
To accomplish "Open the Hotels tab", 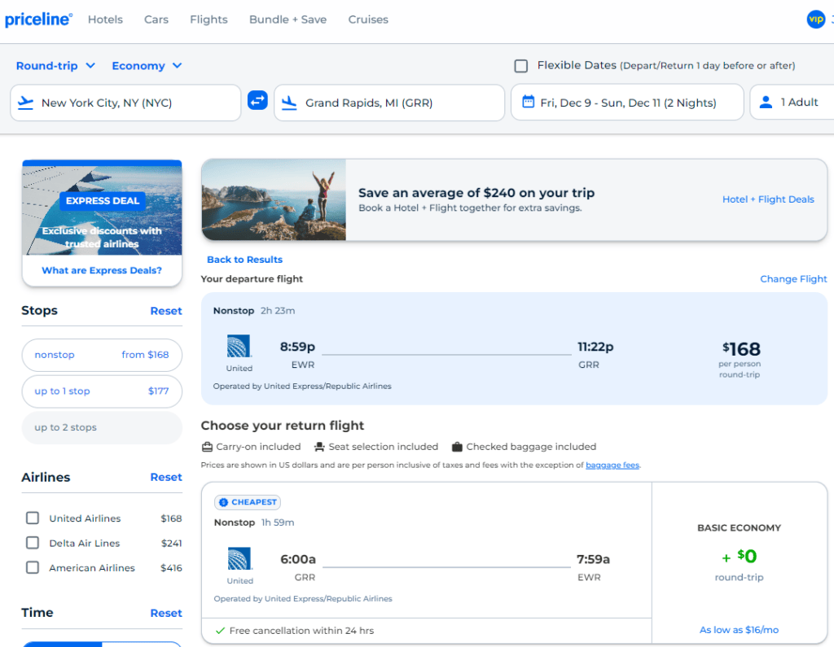I will click(x=105, y=20).
